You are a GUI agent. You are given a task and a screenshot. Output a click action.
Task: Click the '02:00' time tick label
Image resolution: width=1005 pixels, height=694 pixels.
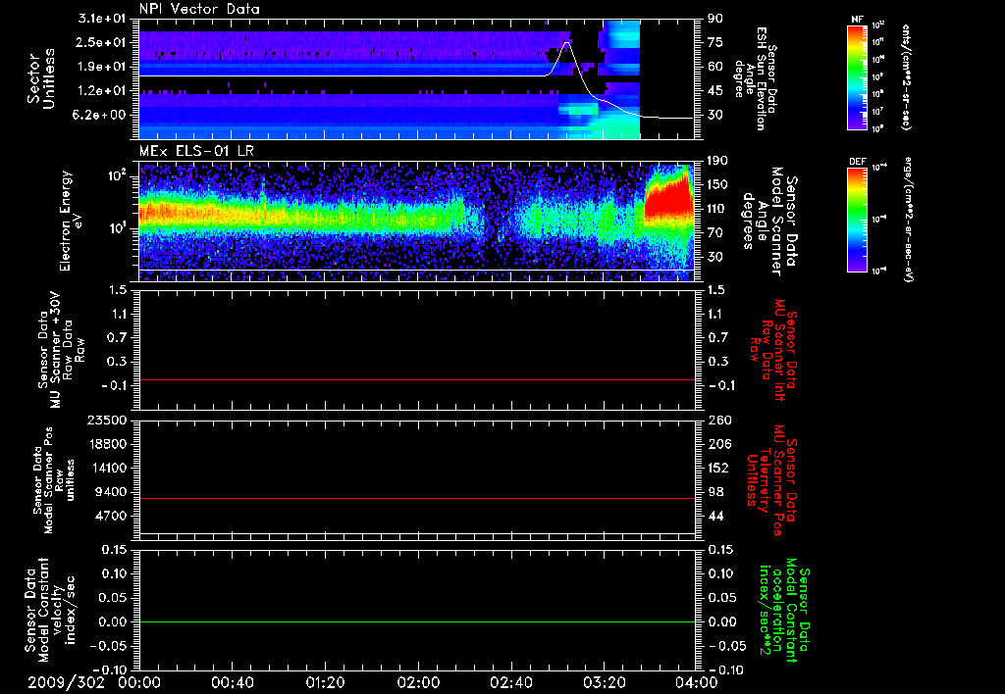[418, 682]
